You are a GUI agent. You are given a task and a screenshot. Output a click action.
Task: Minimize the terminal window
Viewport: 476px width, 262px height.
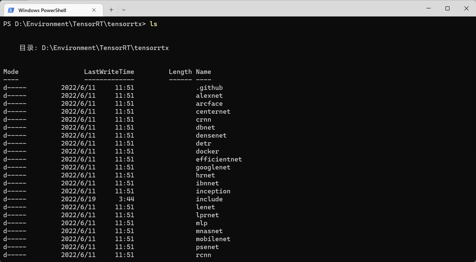coord(428,8)
